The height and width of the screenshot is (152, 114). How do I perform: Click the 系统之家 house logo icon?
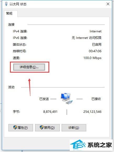click(78, 145)
